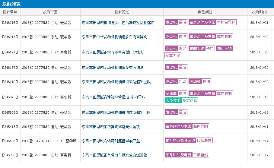Select the 卡滞 steering system tag
The height and width of the screenshot is (168, 274).
click(210, 49)
